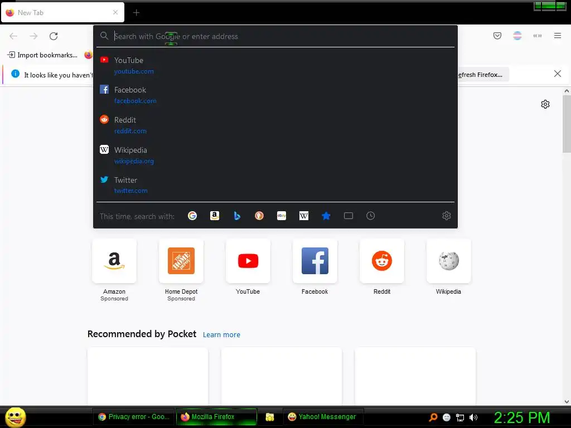Open the Firefox hamburger application menu
The width and height of the screenshot is (571, 428).
558,36
